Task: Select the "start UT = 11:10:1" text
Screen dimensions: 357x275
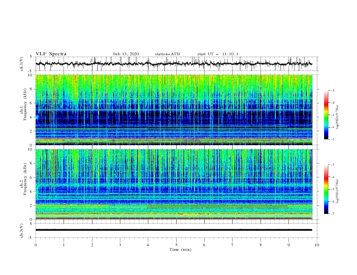Action: click(218, 54)
